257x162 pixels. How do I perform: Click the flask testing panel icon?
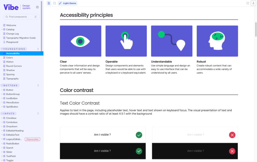[253, 3]
